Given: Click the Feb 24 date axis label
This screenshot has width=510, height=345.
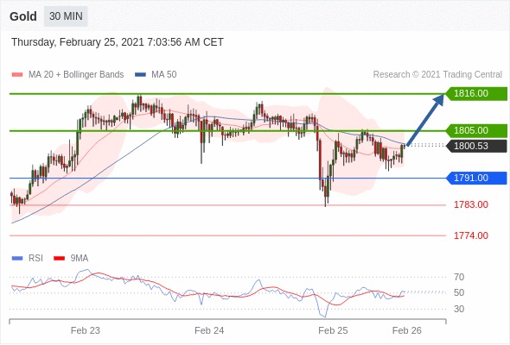Looking at the screenshot, I should (209, 330).
